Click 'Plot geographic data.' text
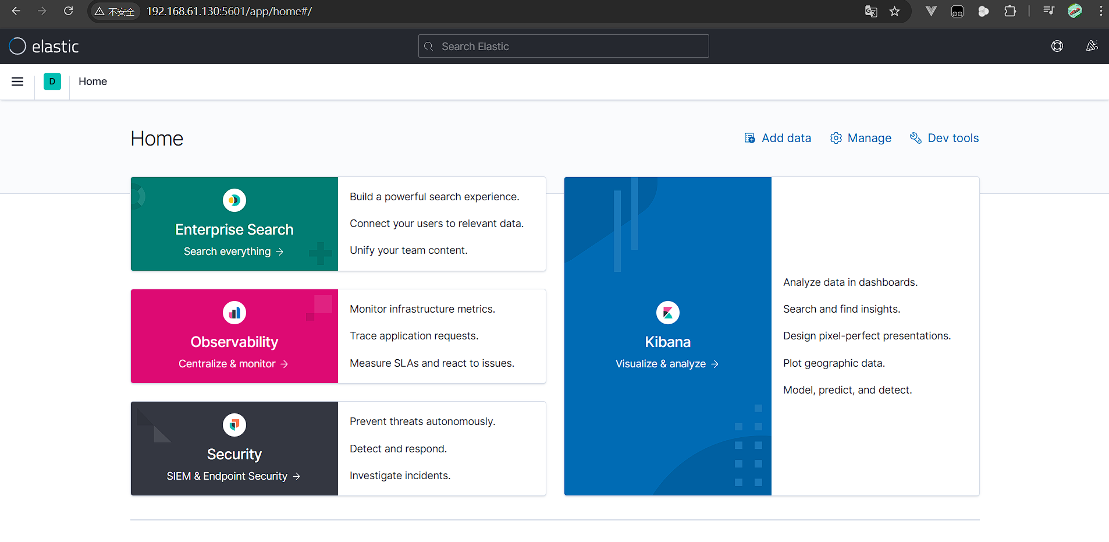This screenshot has height=542, width=1109. [x=834, y=363]
